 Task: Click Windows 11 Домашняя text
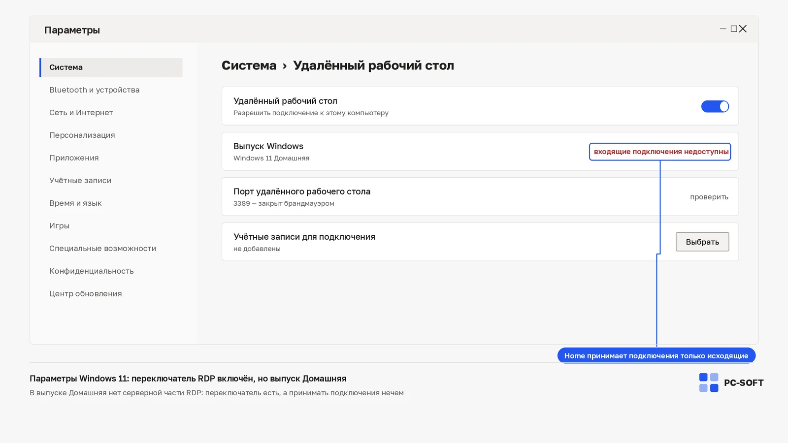[x=271, y=158]
